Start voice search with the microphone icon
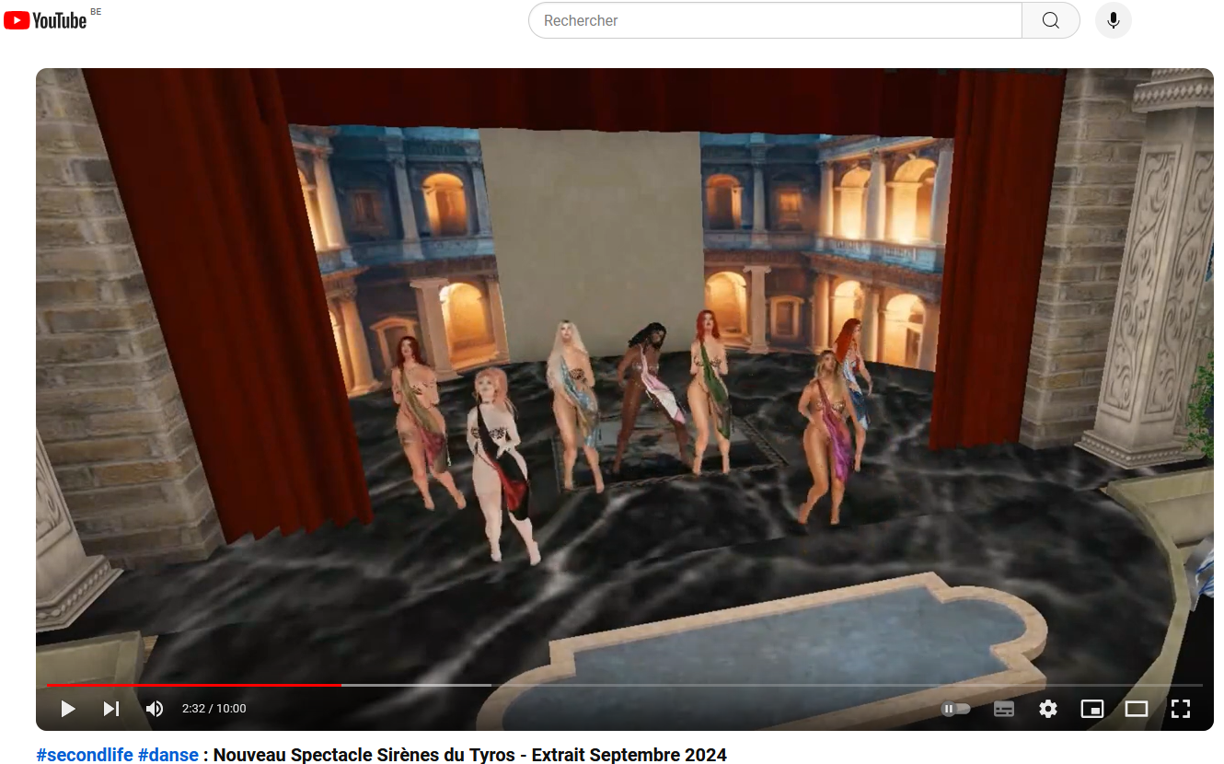1224x764 pixels. coord(1114,20)
